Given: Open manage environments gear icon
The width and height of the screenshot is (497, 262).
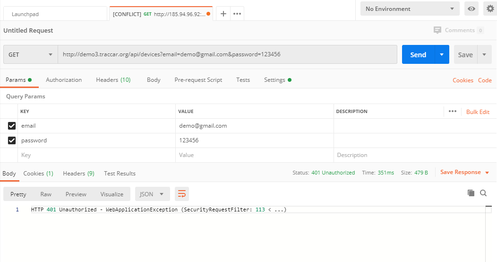Looking at the screenshot, I should (x=490, y=9).
